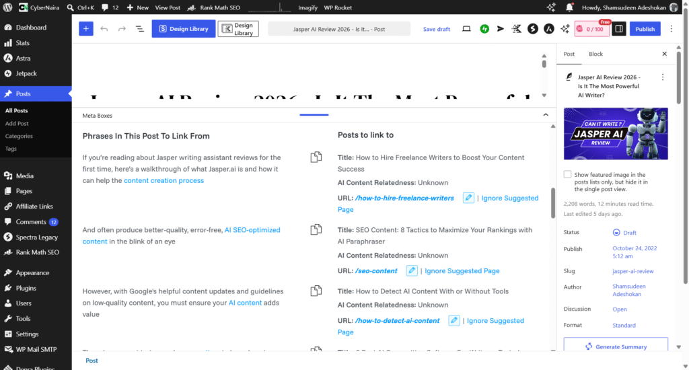Screen dimensions: 689x370
Task: Open the CyberNaira site menu
Action: click(x=39, y=7)
